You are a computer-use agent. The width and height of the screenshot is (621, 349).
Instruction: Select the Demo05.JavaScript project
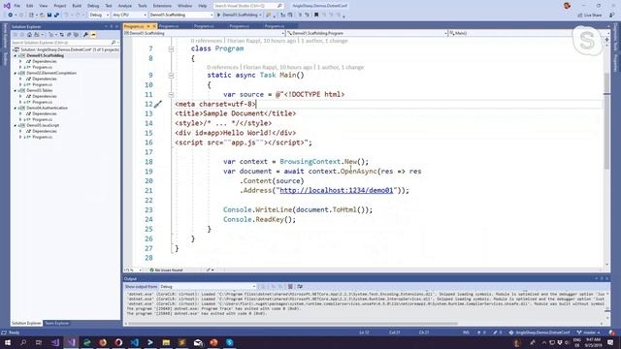click(43, 125)
